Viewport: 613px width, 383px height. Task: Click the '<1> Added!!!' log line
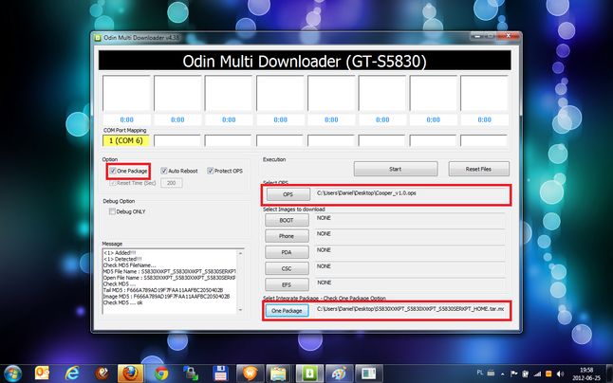120,252
